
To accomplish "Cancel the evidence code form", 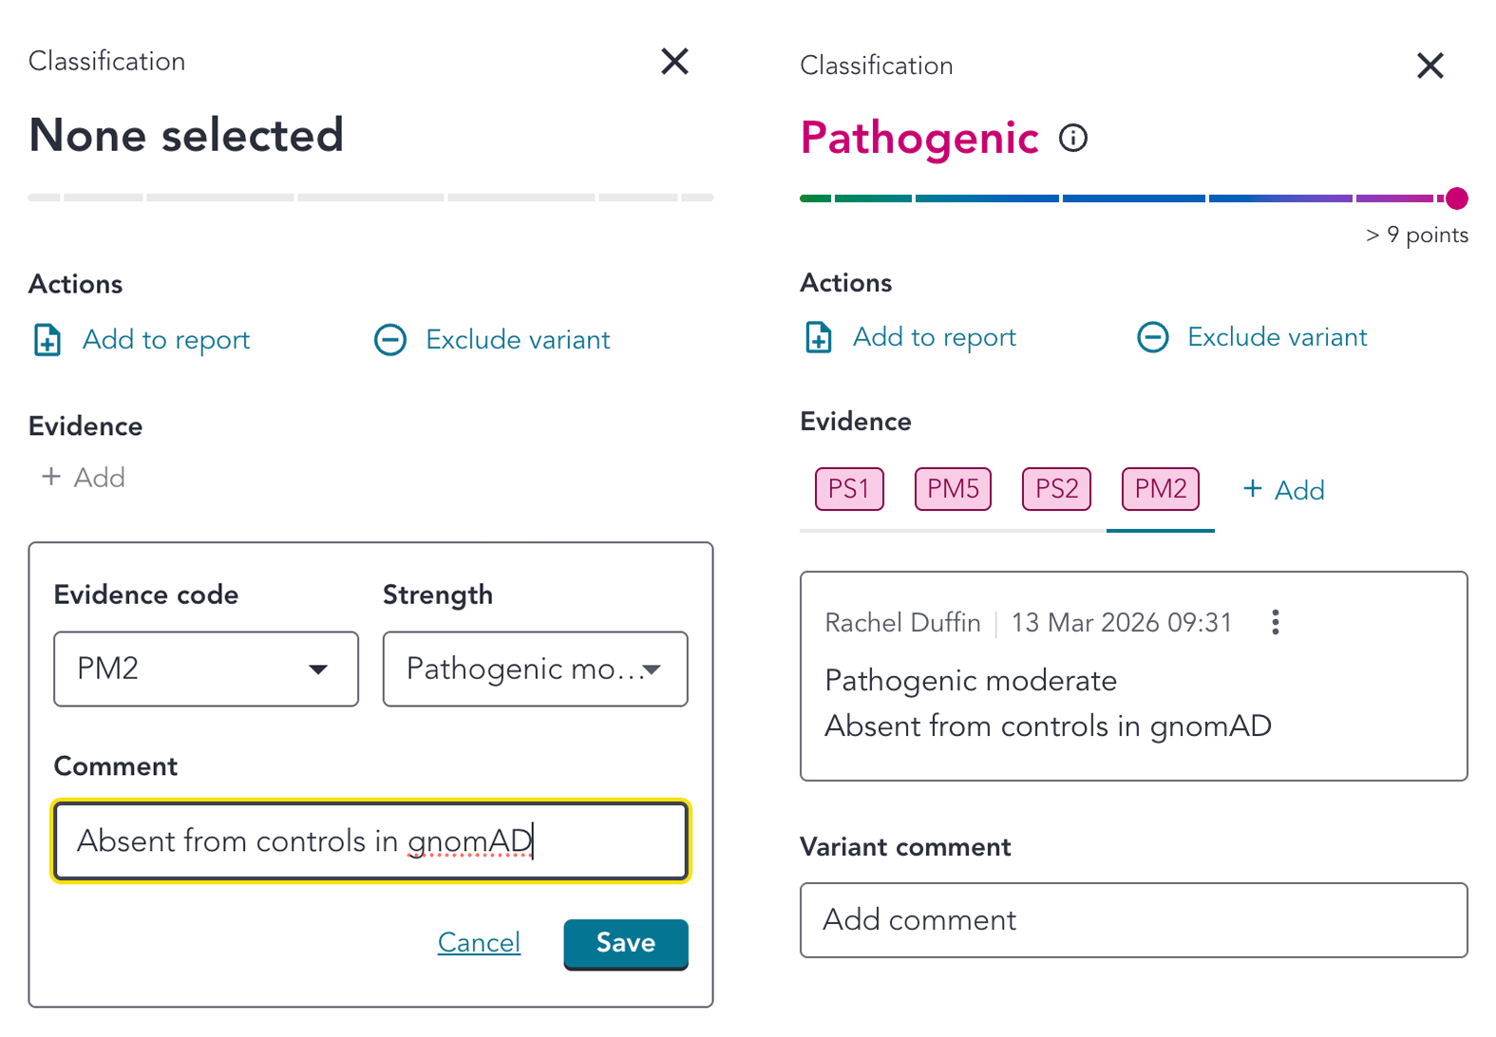I will pos(479,943).
